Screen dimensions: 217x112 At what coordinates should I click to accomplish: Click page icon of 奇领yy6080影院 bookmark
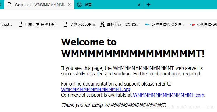[x=65, y=24]
